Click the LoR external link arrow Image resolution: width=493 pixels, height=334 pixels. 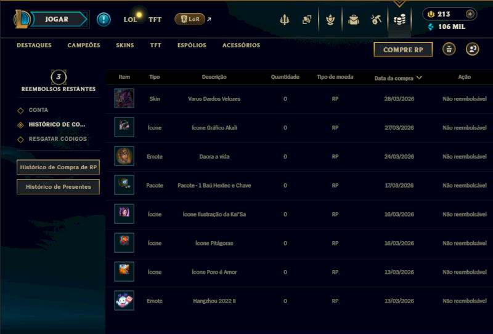(x=209, y=20)
